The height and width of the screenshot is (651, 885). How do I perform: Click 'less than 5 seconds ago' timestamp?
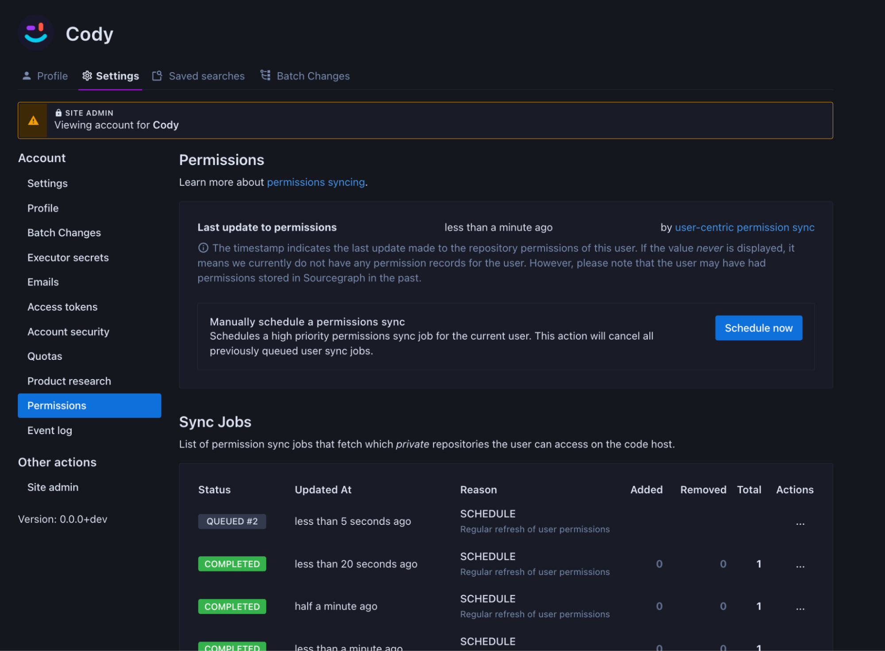coord(353,521)
